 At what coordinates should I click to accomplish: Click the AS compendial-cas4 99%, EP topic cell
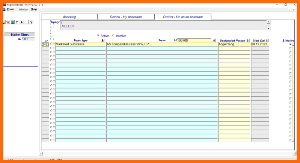[162, 44]
